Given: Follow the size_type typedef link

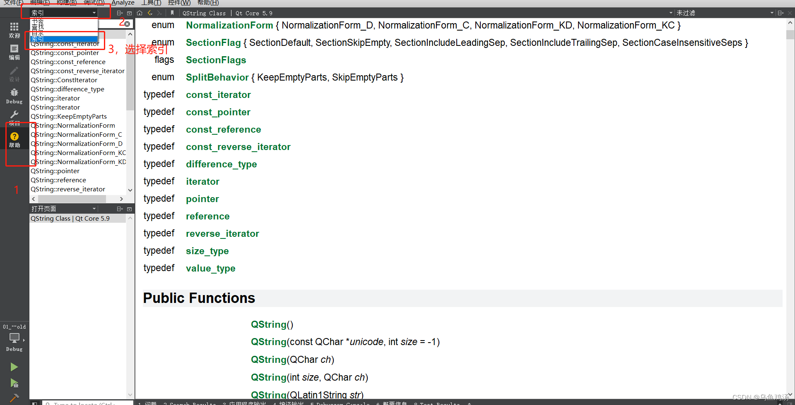Looking at the screenshot, I should click(x=207, y=251).
